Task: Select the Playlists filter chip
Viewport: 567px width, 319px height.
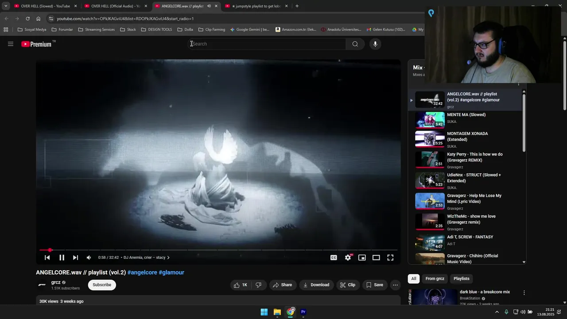Action: pos(461,279)
